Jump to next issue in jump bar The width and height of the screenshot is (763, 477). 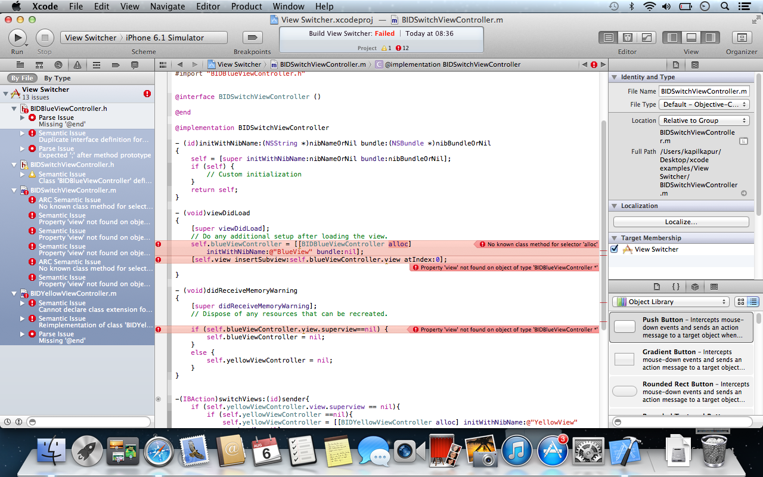tap(603, 64)
